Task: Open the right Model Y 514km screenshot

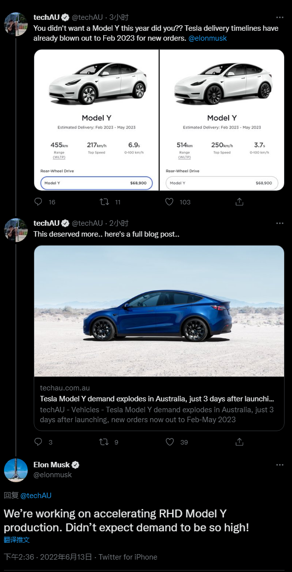Action: click(222, 120)
